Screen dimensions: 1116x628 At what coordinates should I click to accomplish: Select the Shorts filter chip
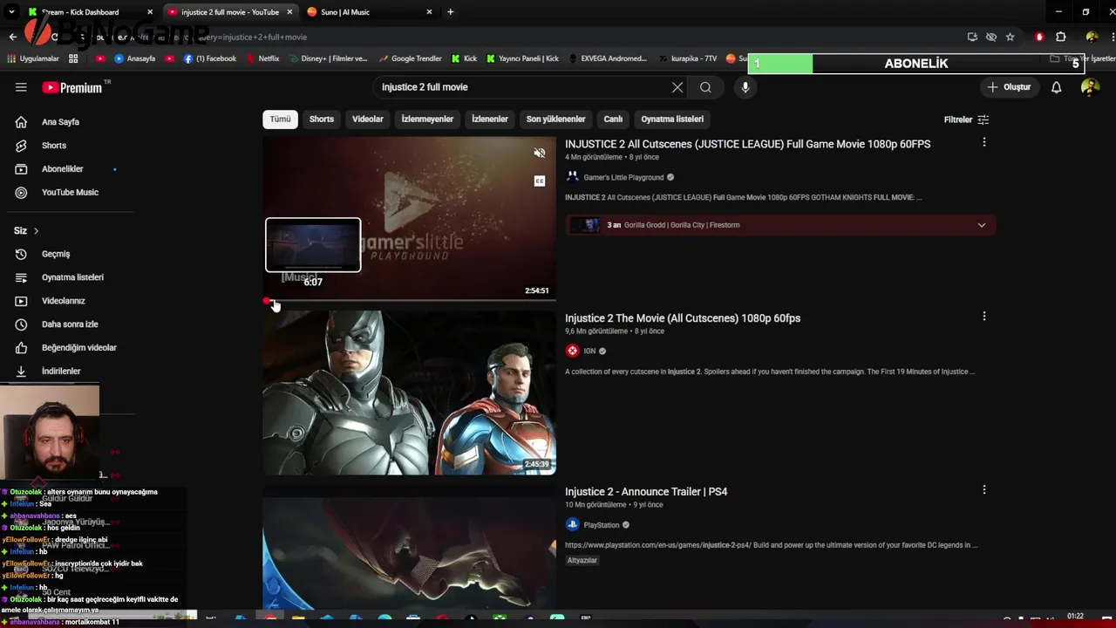(x=322, y=119)
